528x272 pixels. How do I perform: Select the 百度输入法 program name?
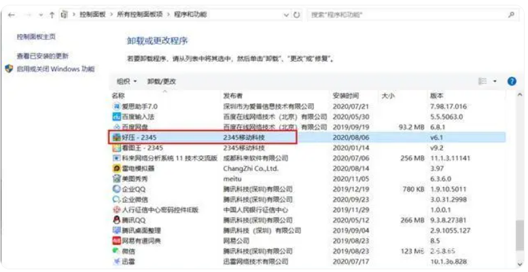pyautogui.click(x=138, y=117)
